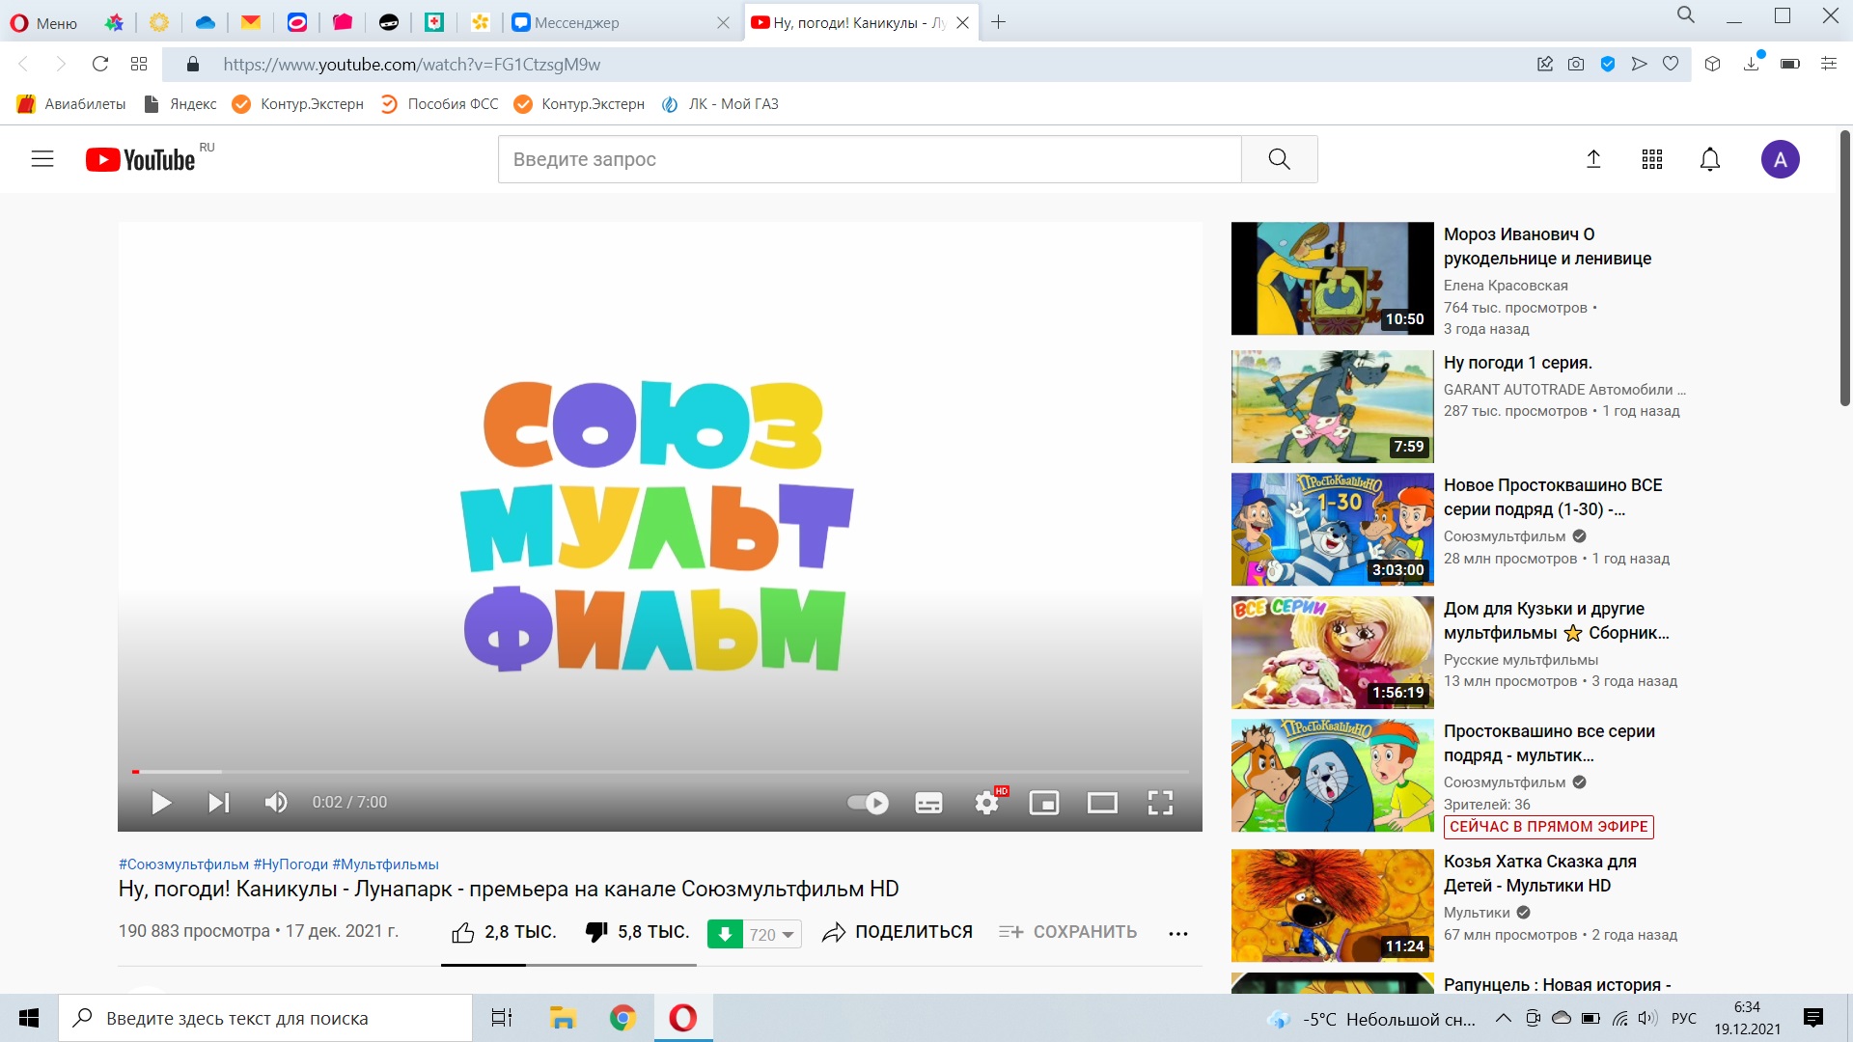Open a new browser tab
The image size is (1853, 1042).
tap(999, 22)
